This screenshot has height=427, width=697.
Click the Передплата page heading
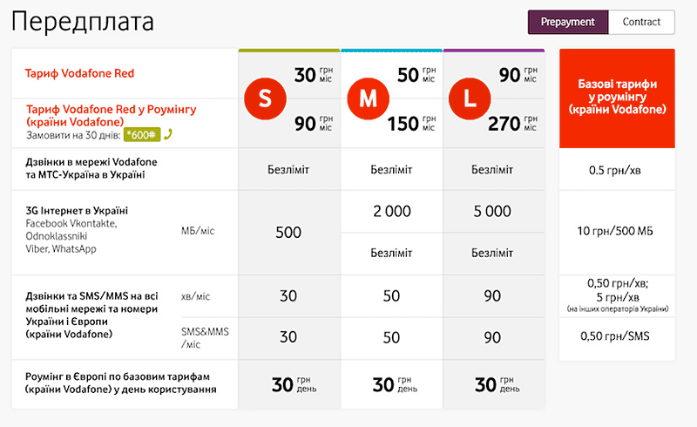click(x=85, y=21)
